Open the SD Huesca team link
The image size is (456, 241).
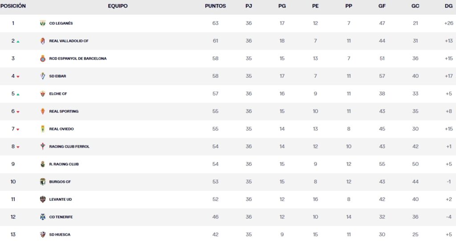60,235
